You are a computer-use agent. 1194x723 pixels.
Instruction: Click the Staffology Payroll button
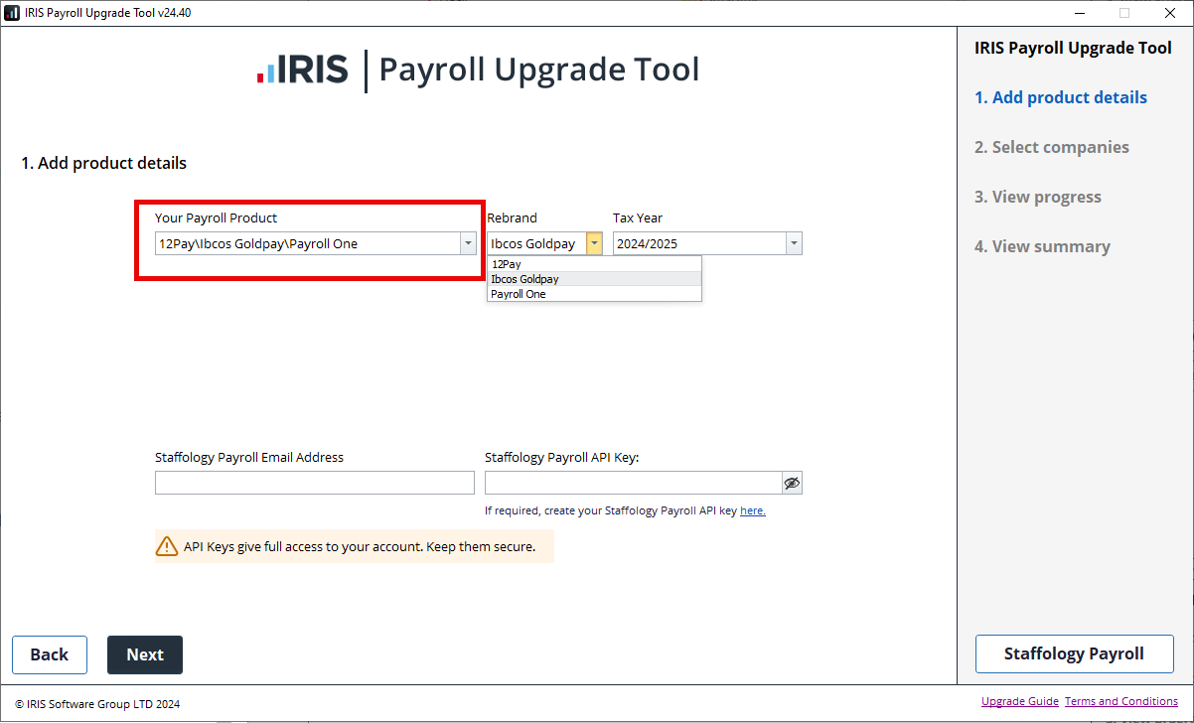coord(1074,653)
